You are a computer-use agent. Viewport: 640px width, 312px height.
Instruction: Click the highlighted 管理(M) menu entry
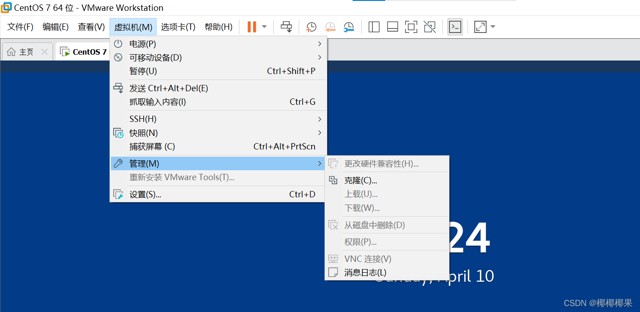[218, 163]
